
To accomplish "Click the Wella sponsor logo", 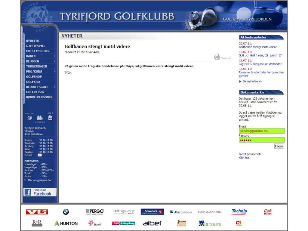I will point(268,212).
